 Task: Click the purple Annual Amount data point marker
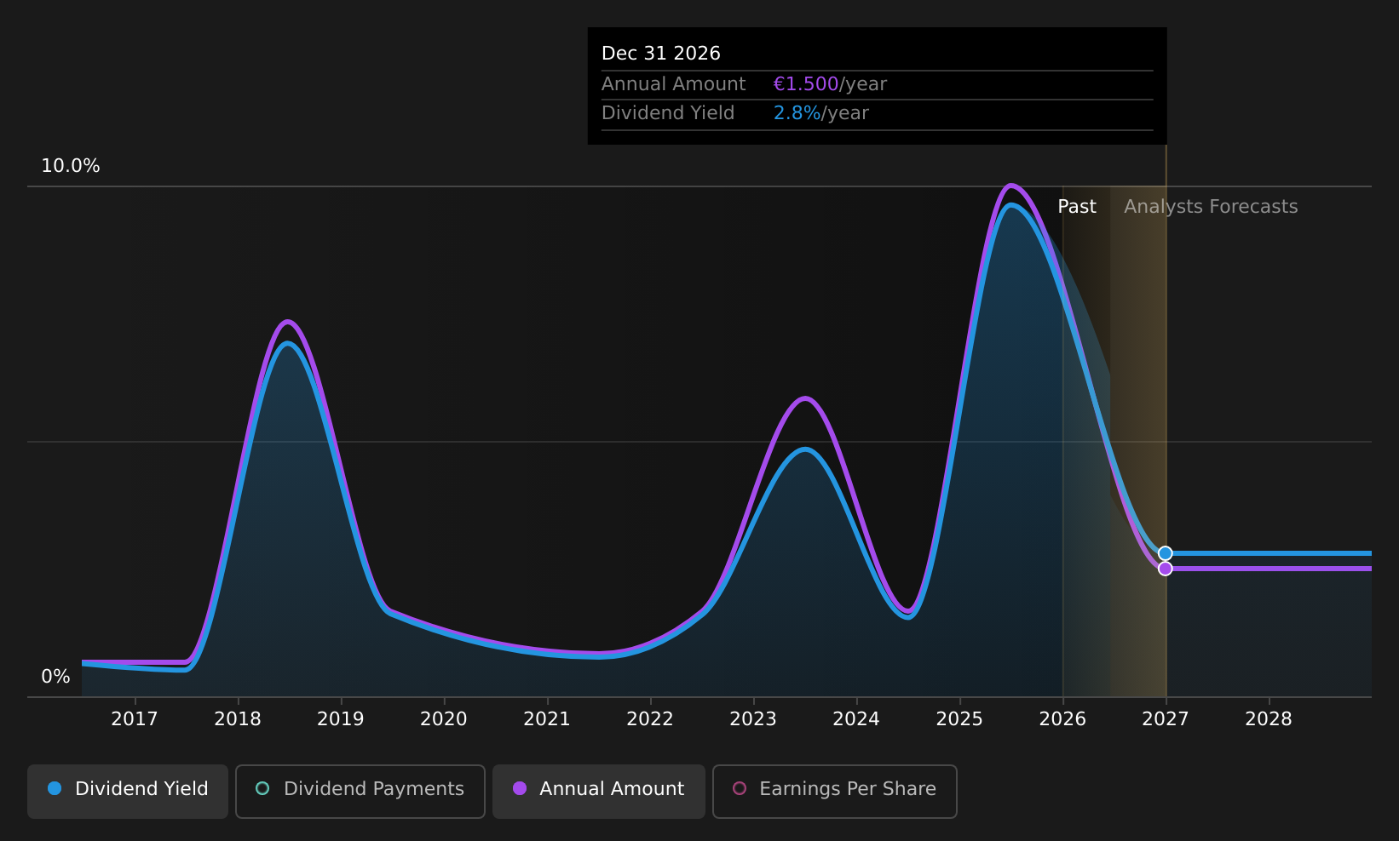[x=1165, y=569]
